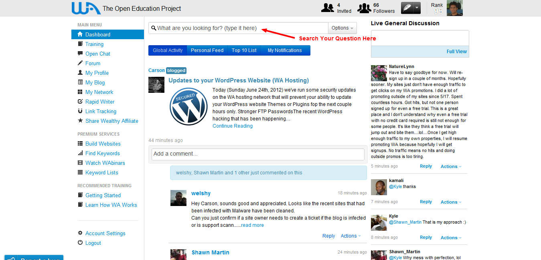Click the commenters notice mentioning welshy, Shawn Martin
The height and width of the screenshot is (260, 541).
click(268, 173)
